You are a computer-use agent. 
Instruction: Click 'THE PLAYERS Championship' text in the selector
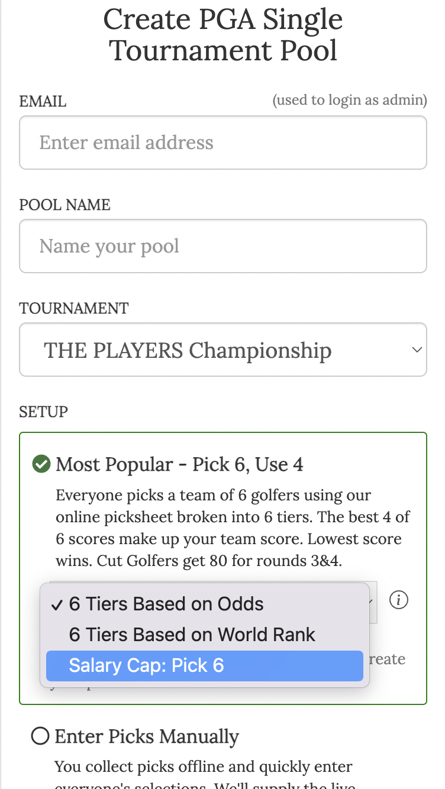click(x=188, y=350)
